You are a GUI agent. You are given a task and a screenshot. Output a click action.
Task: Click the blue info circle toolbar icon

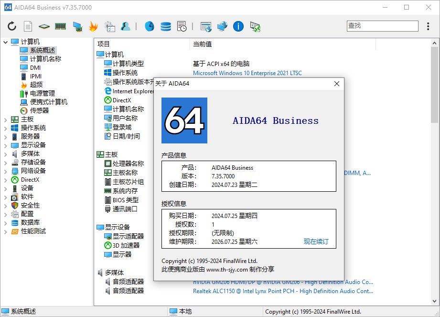point(238,26)
